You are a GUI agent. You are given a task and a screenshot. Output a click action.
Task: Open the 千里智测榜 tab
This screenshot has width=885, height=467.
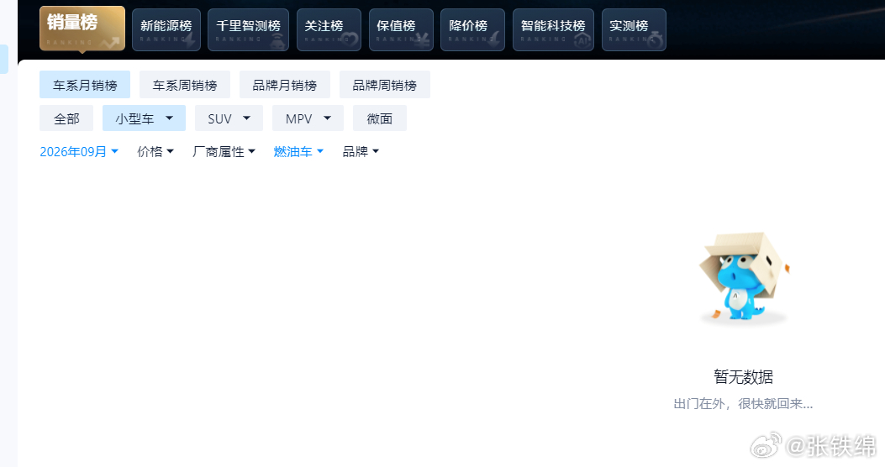[x=248, y=30]
